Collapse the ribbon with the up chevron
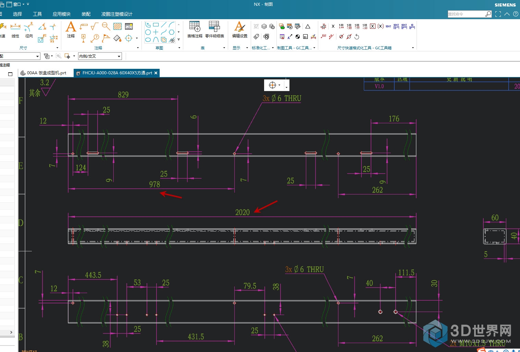This screenshot has height=352, width=520. point(507,14)
